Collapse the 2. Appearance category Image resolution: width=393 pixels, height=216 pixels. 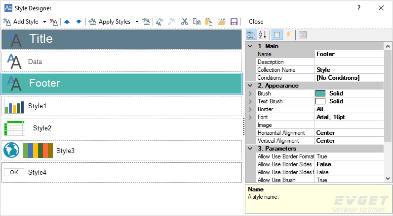coord(250,86)
